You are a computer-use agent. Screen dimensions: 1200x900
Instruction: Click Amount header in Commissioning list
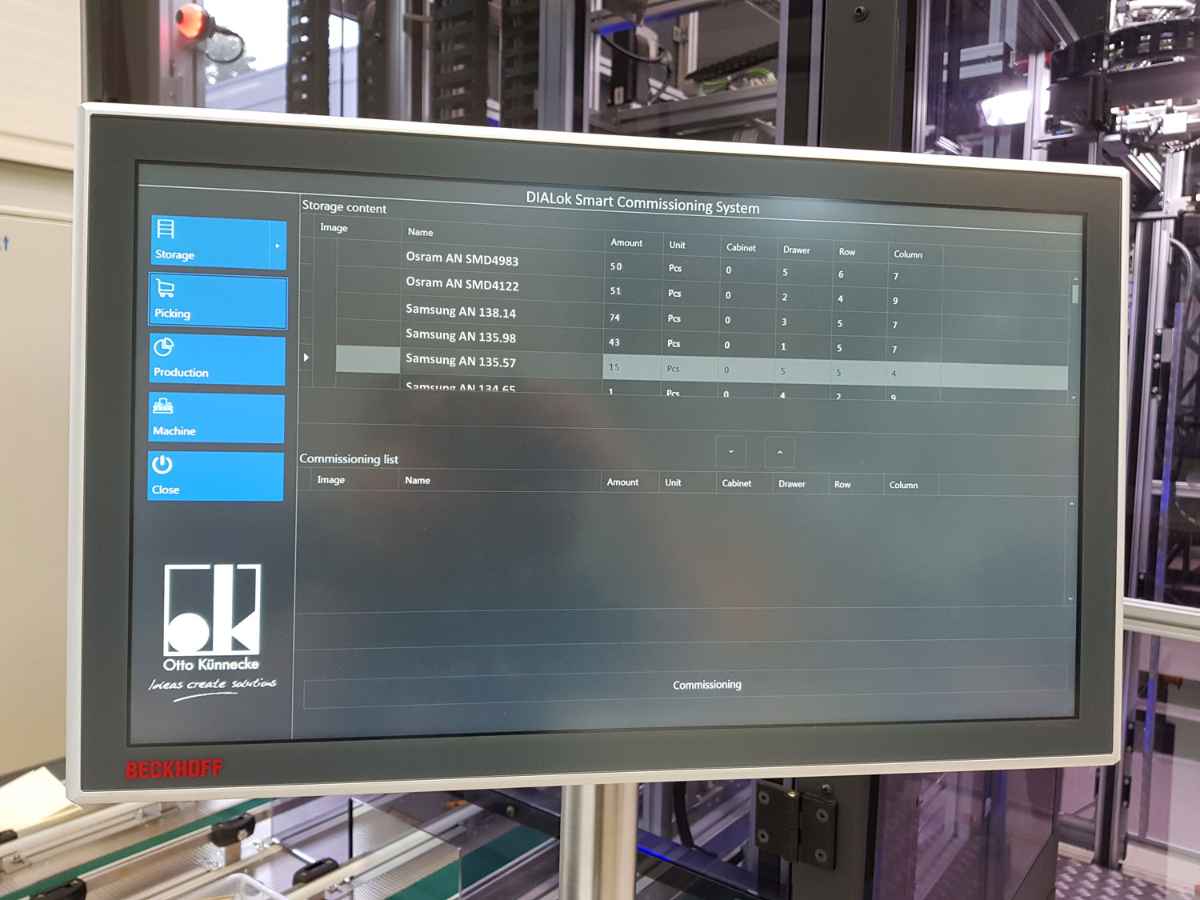click(x=622, y=482)
